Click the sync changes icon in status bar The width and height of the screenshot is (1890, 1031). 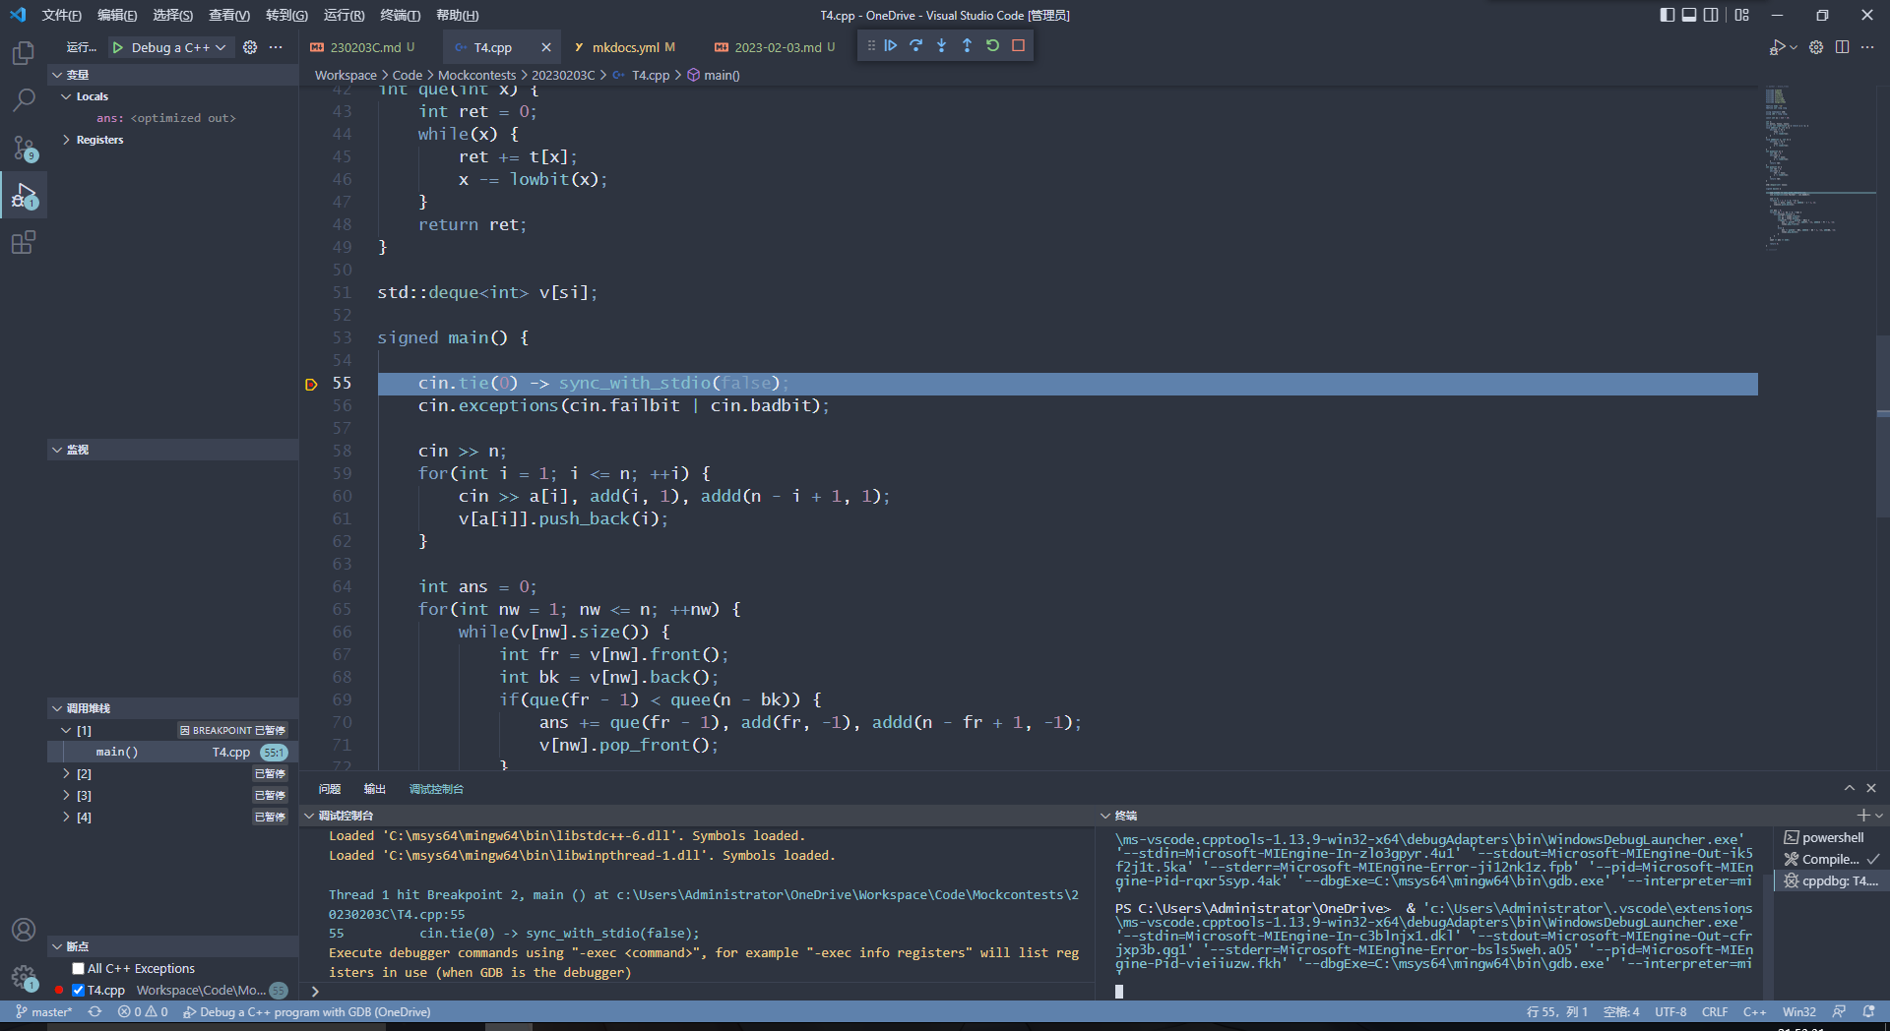94,1011
